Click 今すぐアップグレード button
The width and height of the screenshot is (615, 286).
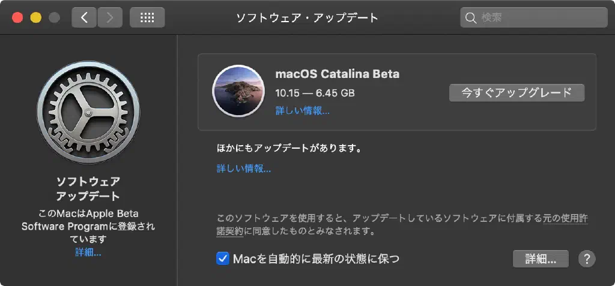click(x=517, y=93)
